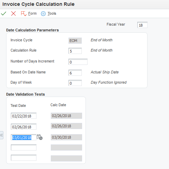Image resolution: width=169 pixels, height=169 pixels.
Task: Click the Tools gear icon
Action: pyautogui.click(x=43, y=14)
